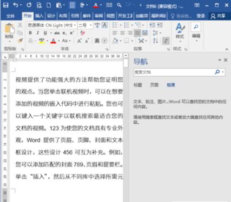Apply Character Border to text
Viewport: 231px width, 202px height.
105,25
